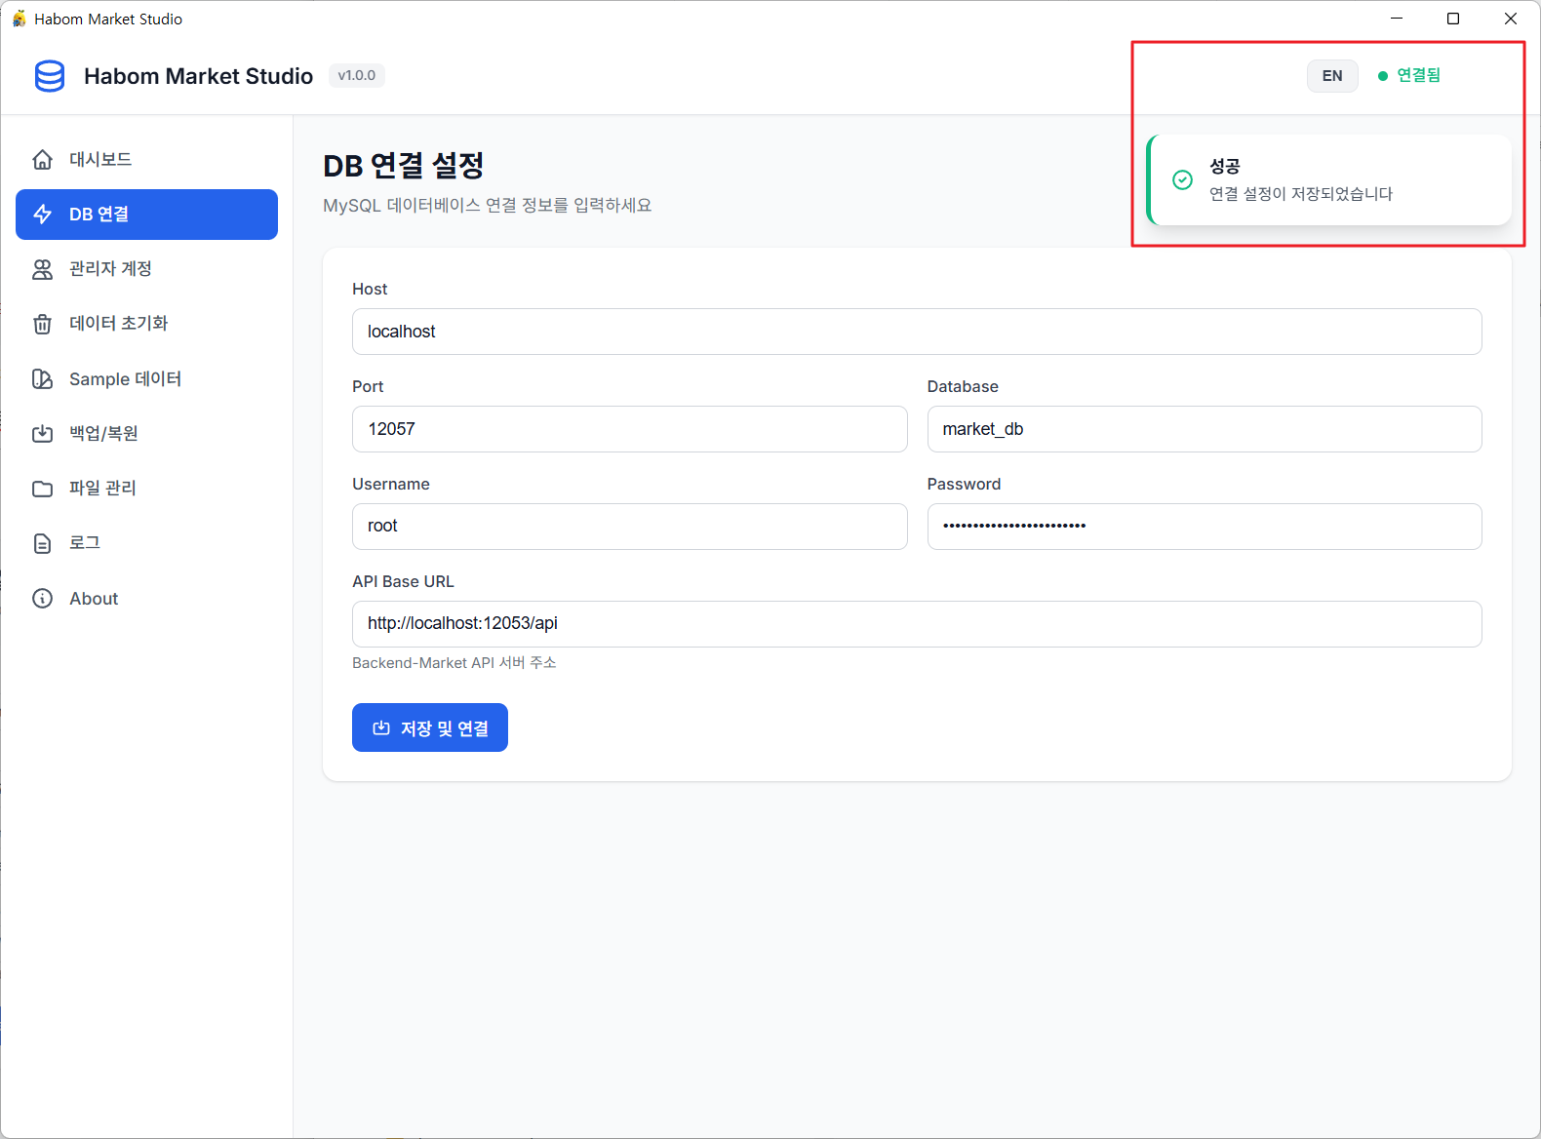Click the 백업/복원 download icon
Screen dimensions: 1541x1139
click(x=42, y=434)
